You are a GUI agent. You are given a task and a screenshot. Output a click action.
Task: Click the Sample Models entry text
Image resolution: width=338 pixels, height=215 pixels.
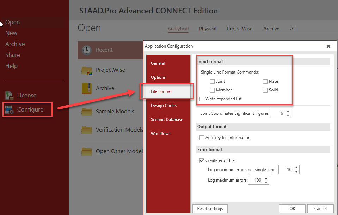pos(115,112)
